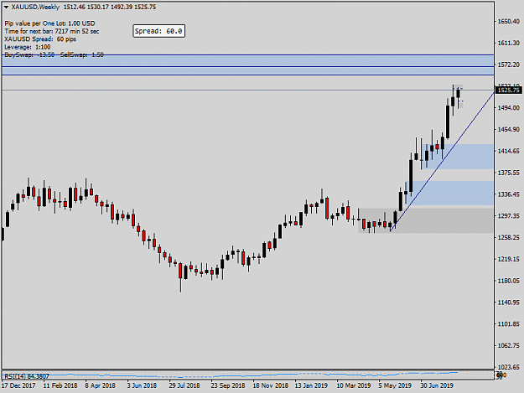Click the 3 Jun 2018 date label
The width and height of the screenshot is (524, 393).
142,385
